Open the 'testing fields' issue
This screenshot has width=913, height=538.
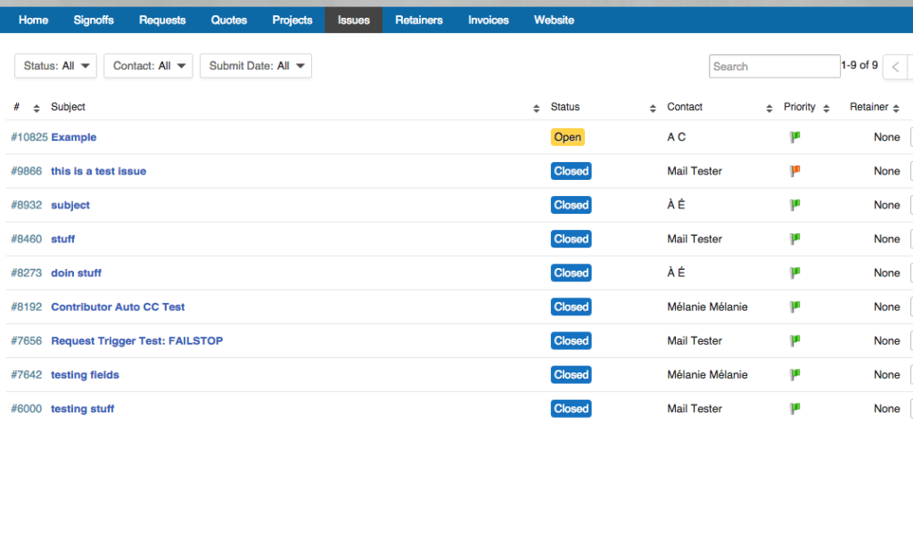85,375
